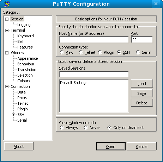This screenshot has height=162, width=163.
Task: Click the Open button
Action: pyautogui.click(x=111, y=147)
